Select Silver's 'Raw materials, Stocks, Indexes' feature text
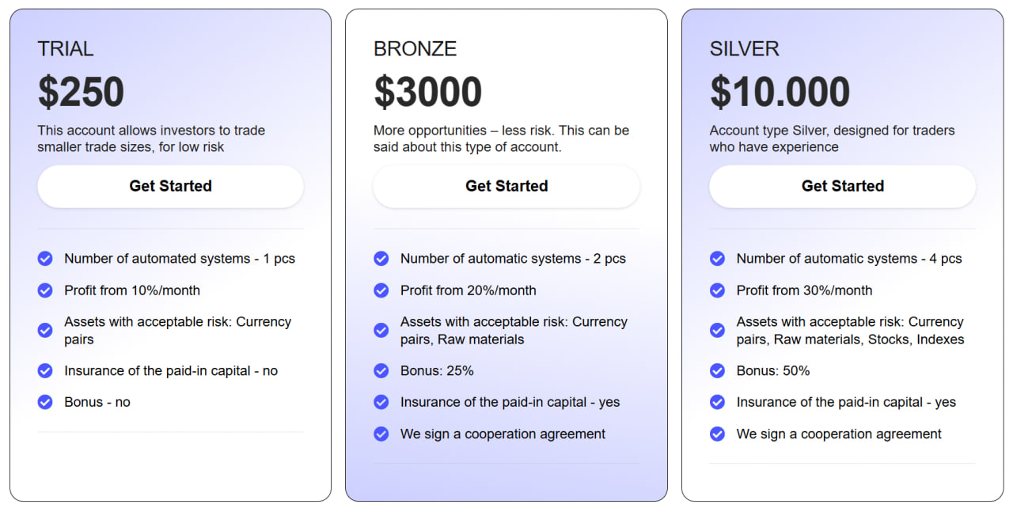Screen dimensions: 1013x508 pos(850,339)
